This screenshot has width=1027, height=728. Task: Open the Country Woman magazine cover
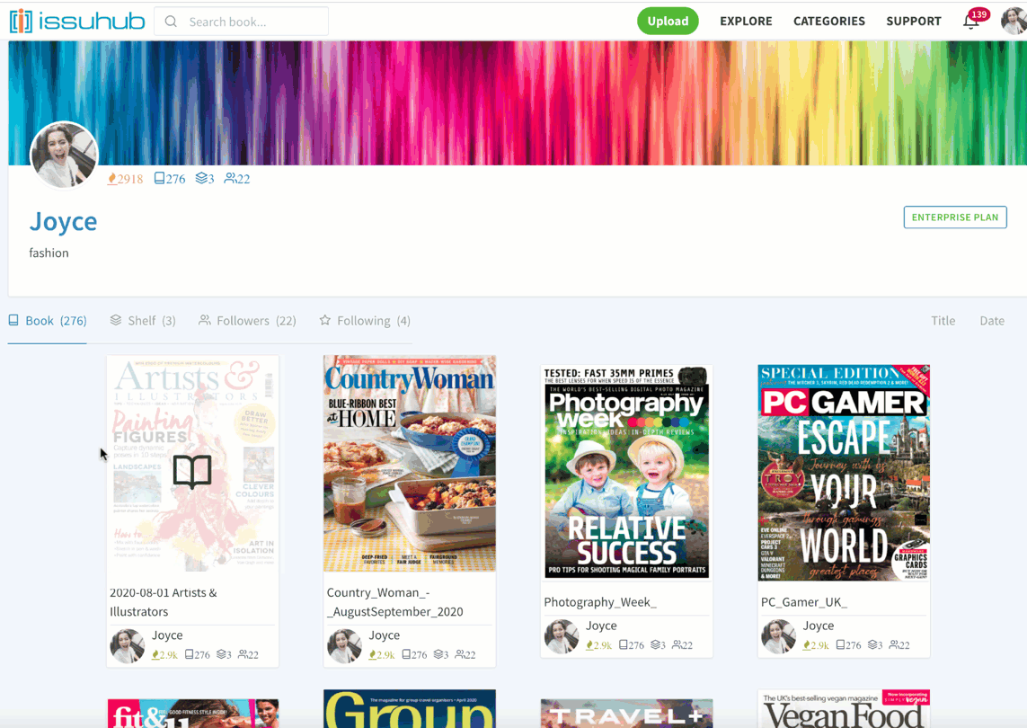pyautogui.click(x=410, y=463)
